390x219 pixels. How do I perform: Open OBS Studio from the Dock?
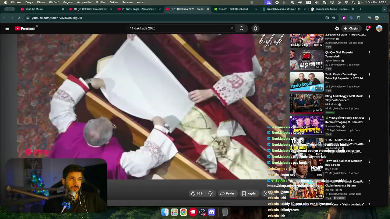(202, 212)
